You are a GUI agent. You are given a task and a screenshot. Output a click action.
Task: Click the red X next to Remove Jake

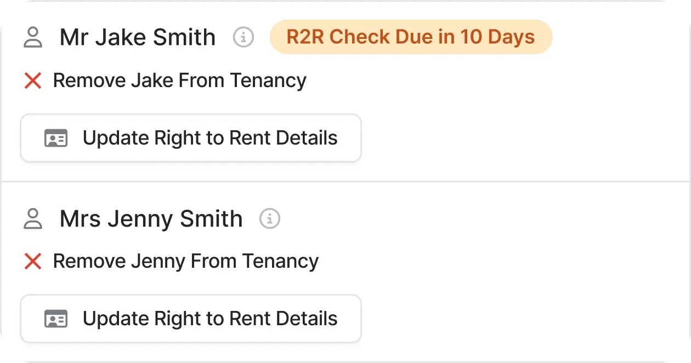[x=32, y=80]
